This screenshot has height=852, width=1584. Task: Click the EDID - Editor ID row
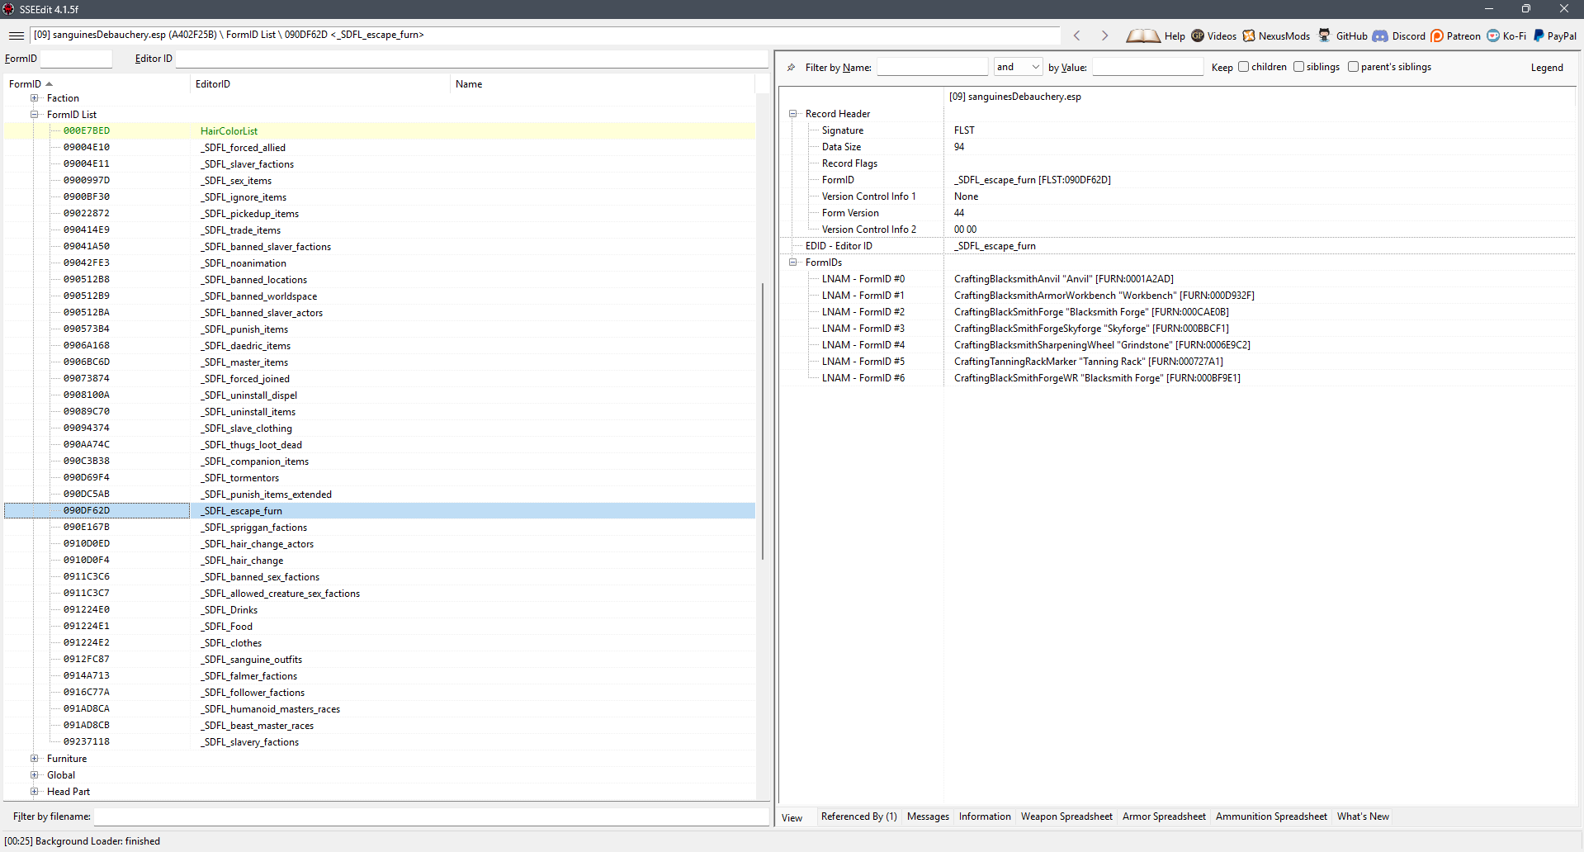coord(1176,246)
